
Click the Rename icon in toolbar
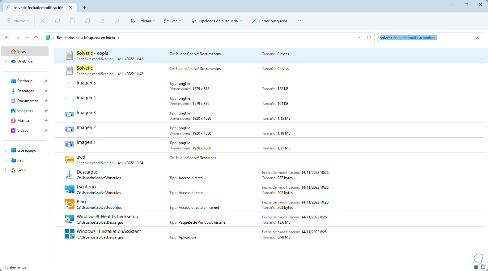(x=87, y=21)
